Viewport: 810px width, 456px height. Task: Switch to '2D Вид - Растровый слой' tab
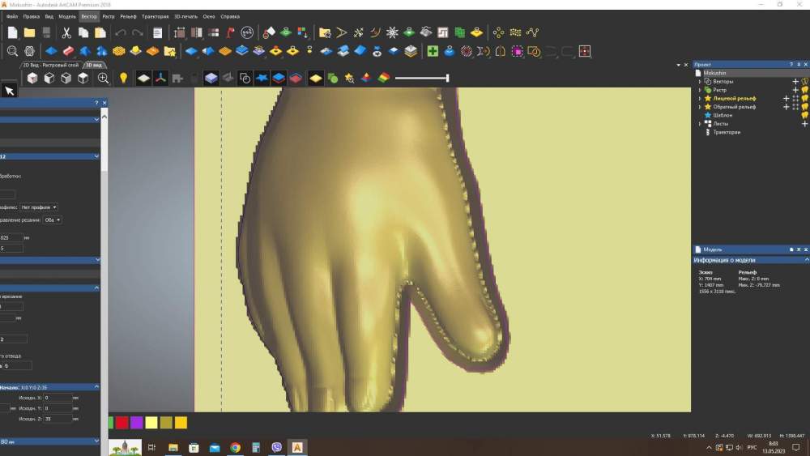pyautogui.click(x=50, y=65)
